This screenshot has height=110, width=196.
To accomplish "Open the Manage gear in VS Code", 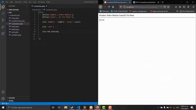I will coord(3,98).
